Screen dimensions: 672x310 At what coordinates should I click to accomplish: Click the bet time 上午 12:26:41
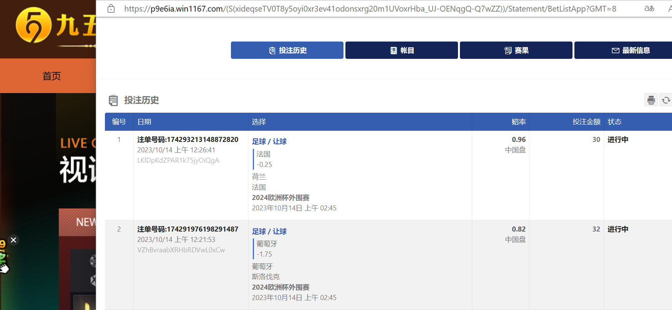[195, 150]
